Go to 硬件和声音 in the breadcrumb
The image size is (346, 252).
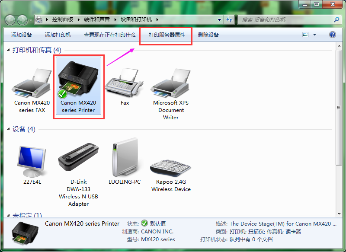pos(96,19)
